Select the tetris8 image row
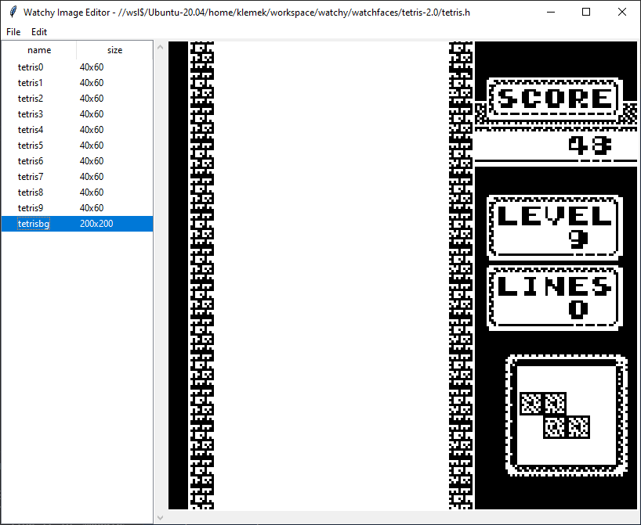The image size is (641, 525). click(78, 192)
